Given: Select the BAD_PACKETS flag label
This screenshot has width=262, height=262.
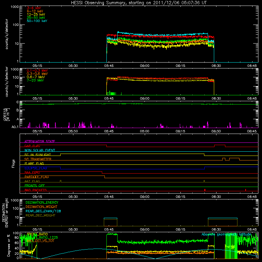Looking at the screenshot, I should tap(36, 190).
